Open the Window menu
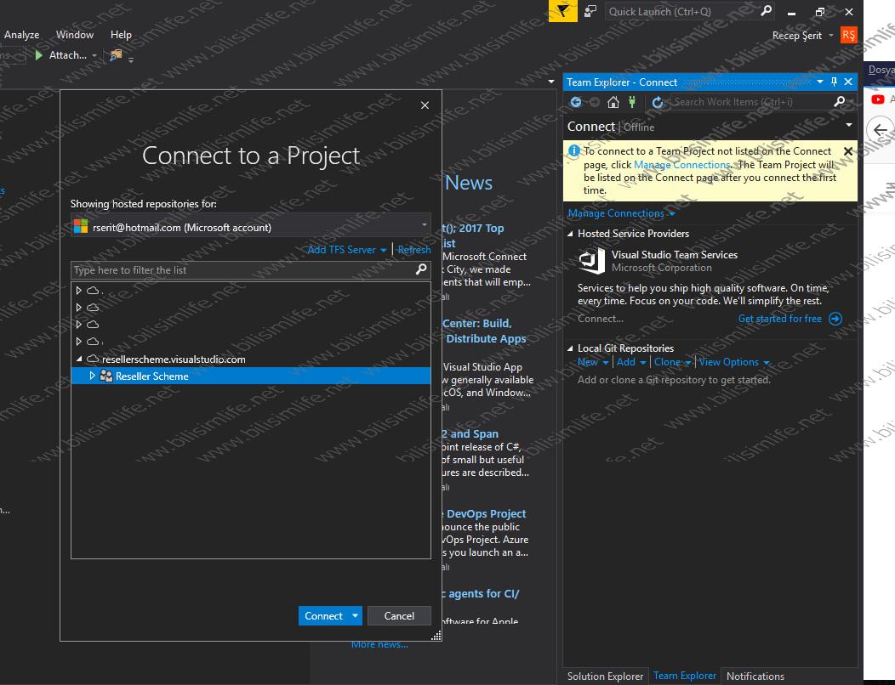895x685 pixels. pos(75,35)
